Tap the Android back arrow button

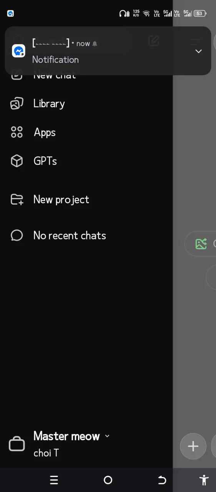(162, 480)
